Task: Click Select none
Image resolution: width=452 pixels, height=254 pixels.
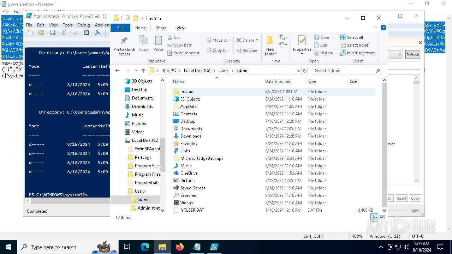Action: tap(354, 45)
